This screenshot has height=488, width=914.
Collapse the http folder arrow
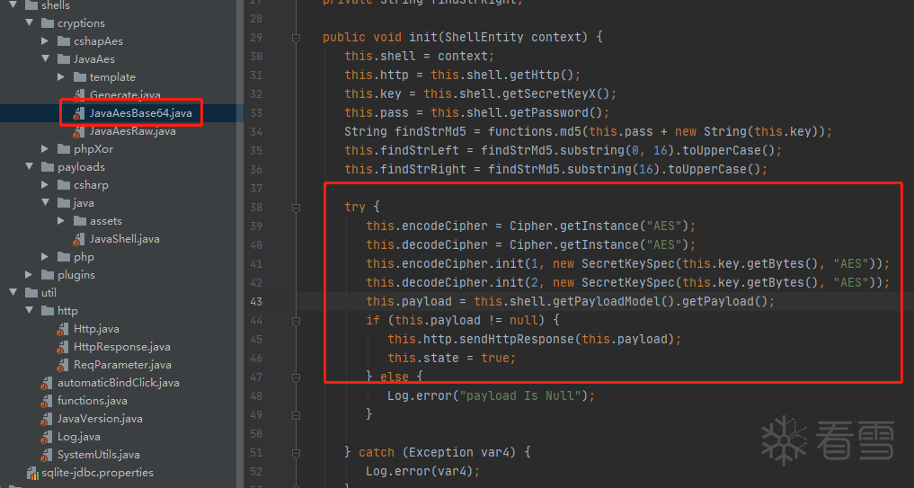coord(29,311)
